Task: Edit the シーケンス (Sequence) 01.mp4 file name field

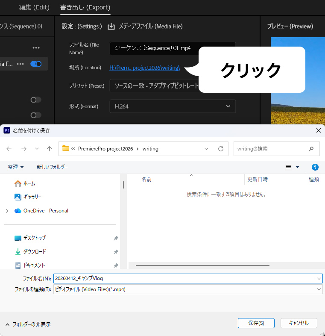Action: [154, 48]
